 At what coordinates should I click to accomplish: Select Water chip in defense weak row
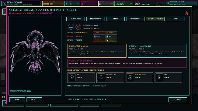pyautogui.click(x=99, y=36)
